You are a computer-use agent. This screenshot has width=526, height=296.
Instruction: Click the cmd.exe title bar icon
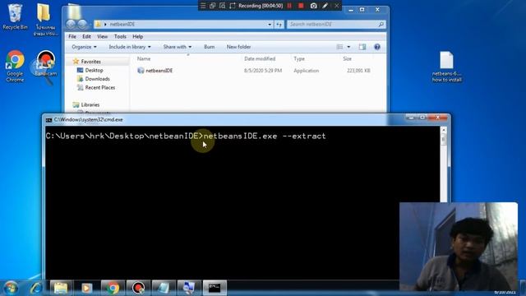click(48, 120)
